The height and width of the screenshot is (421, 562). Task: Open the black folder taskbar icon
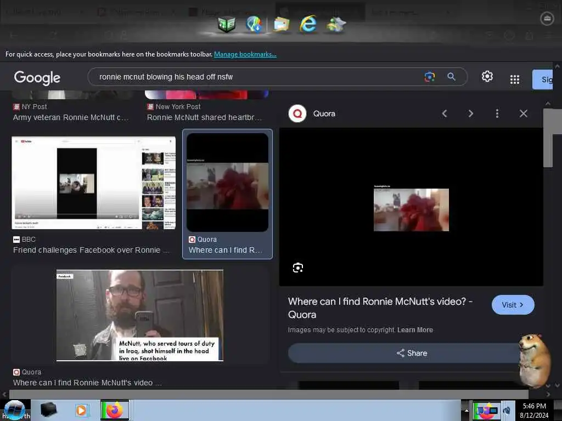(x=49, y=409)
